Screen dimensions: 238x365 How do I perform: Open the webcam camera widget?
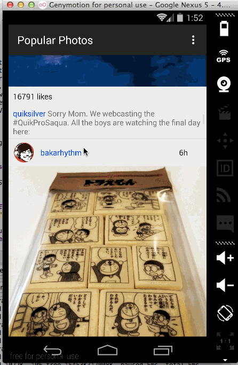224,84
